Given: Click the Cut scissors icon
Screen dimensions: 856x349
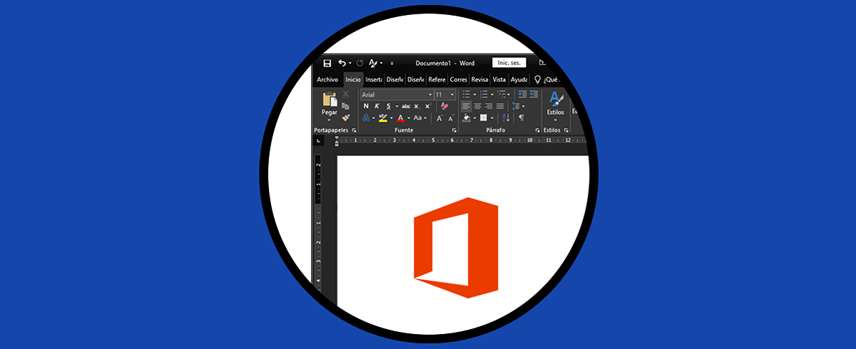Looking at the screenshot, I should tap(345, 94).
